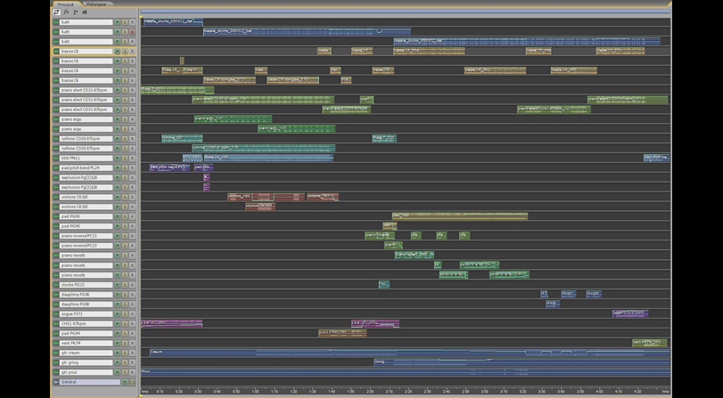
Task: Switch to the Principal tab
Action: pyautogui.click(x=66, y=4)
